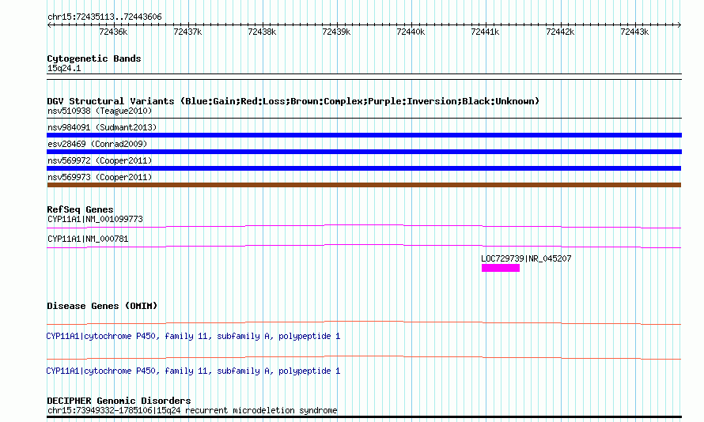Image resolution: width=704 pixels, height=422 pixels.
Task: Click the 72442k ruler tick label
Action: point(560,32)
